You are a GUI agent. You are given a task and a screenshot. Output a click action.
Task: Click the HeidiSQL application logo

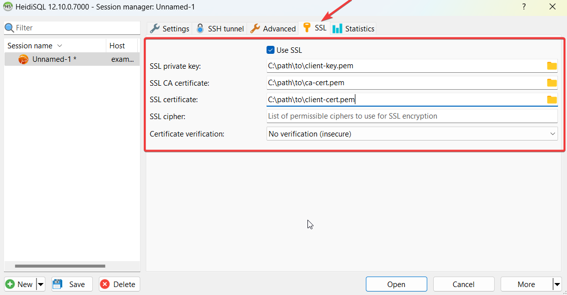coord(8,7)
